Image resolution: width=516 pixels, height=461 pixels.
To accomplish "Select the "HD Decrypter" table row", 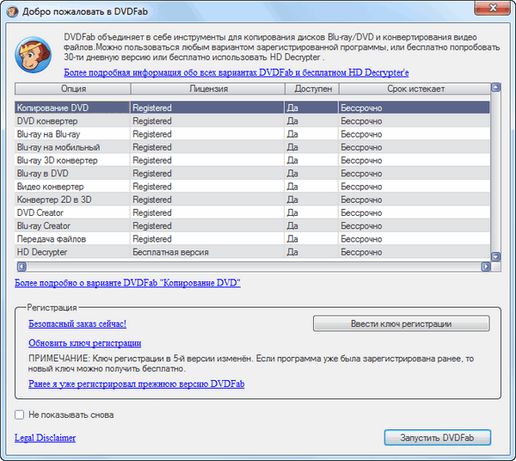I will (43, 252).
